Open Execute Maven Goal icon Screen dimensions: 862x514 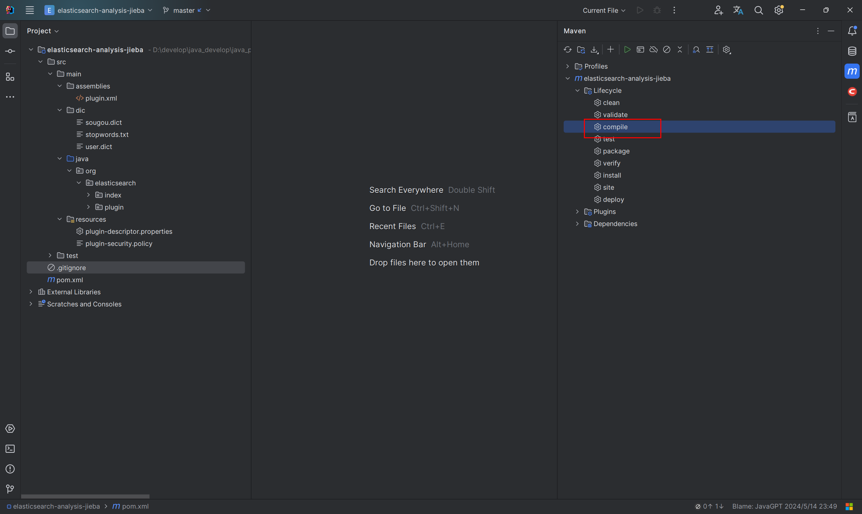tap(640, 49)
